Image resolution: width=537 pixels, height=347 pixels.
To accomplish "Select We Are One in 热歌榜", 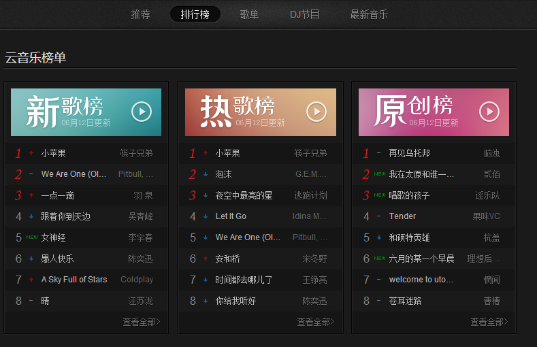I will click(248, 237).
